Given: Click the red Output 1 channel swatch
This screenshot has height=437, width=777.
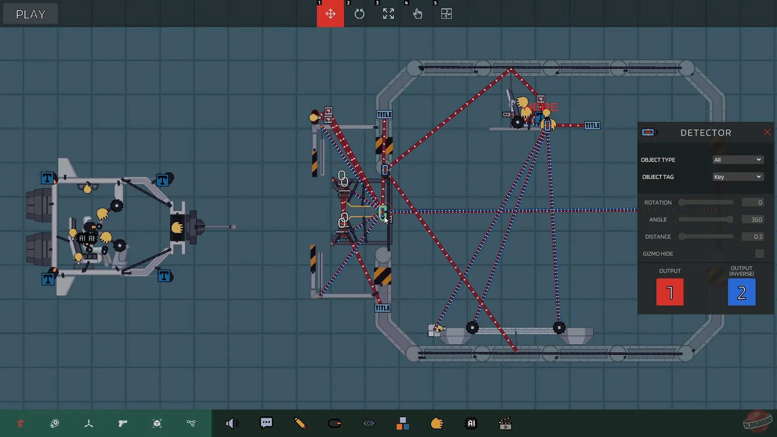Looking at the screenshot, I should 670,292.
